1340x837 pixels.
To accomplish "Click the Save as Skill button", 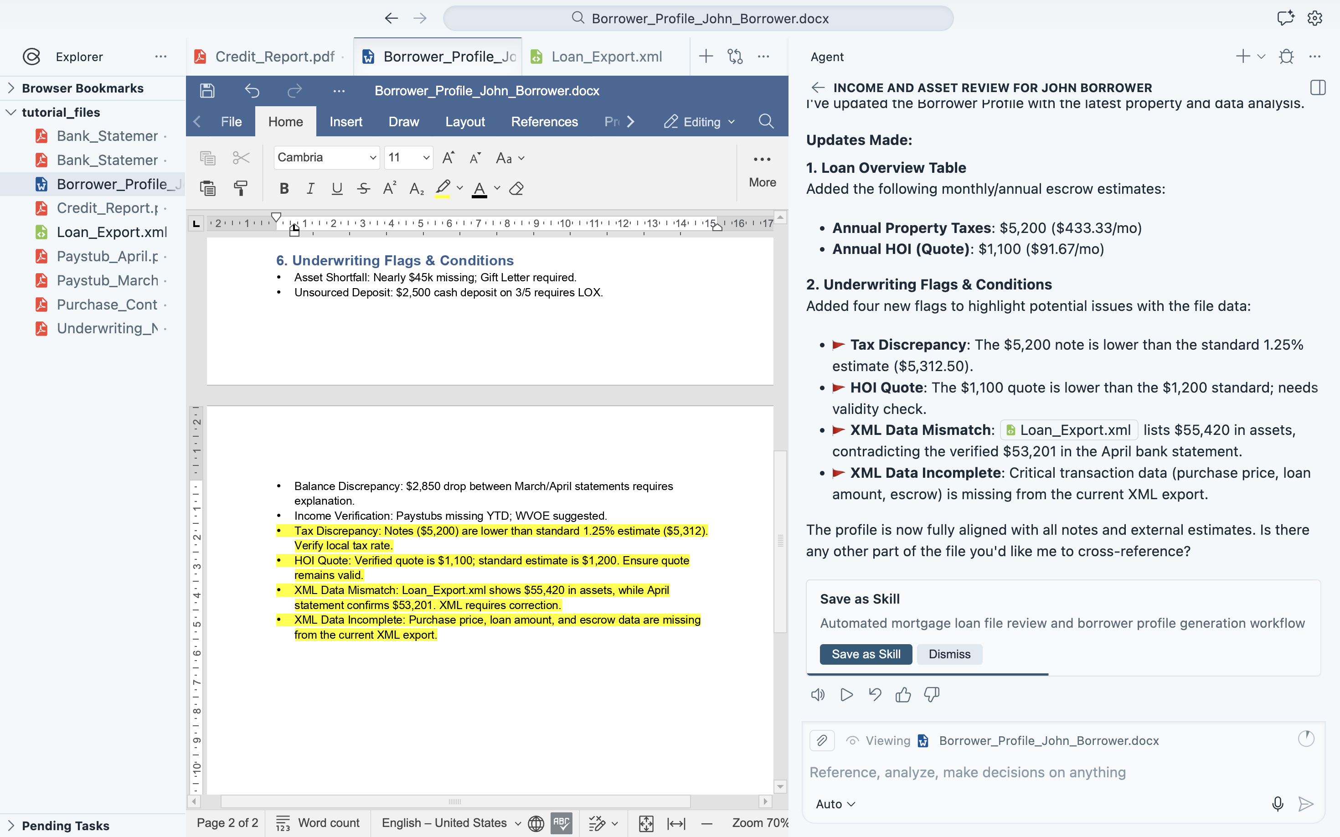I will pos(865,654).
